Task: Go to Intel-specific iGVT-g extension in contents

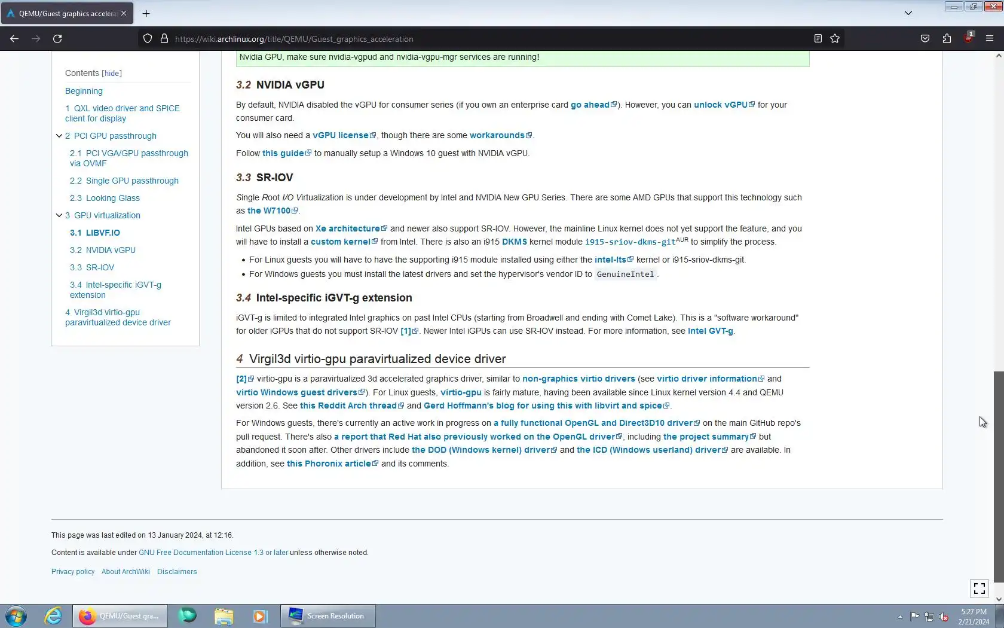Action: [115, 289]
